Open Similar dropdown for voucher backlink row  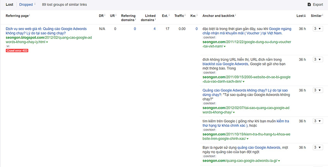coord(318,29)
